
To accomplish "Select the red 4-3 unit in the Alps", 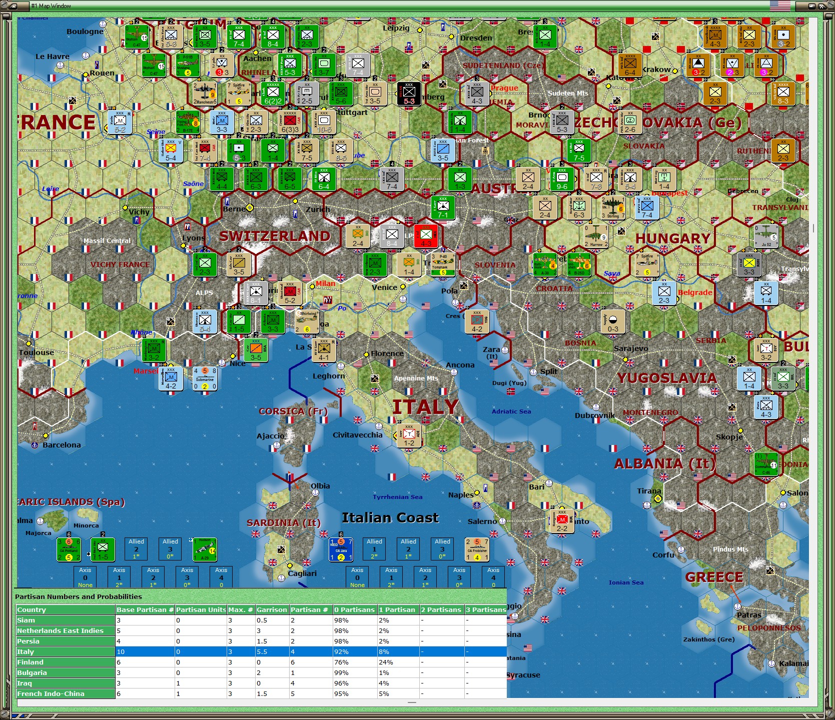I will pos(426,236).
